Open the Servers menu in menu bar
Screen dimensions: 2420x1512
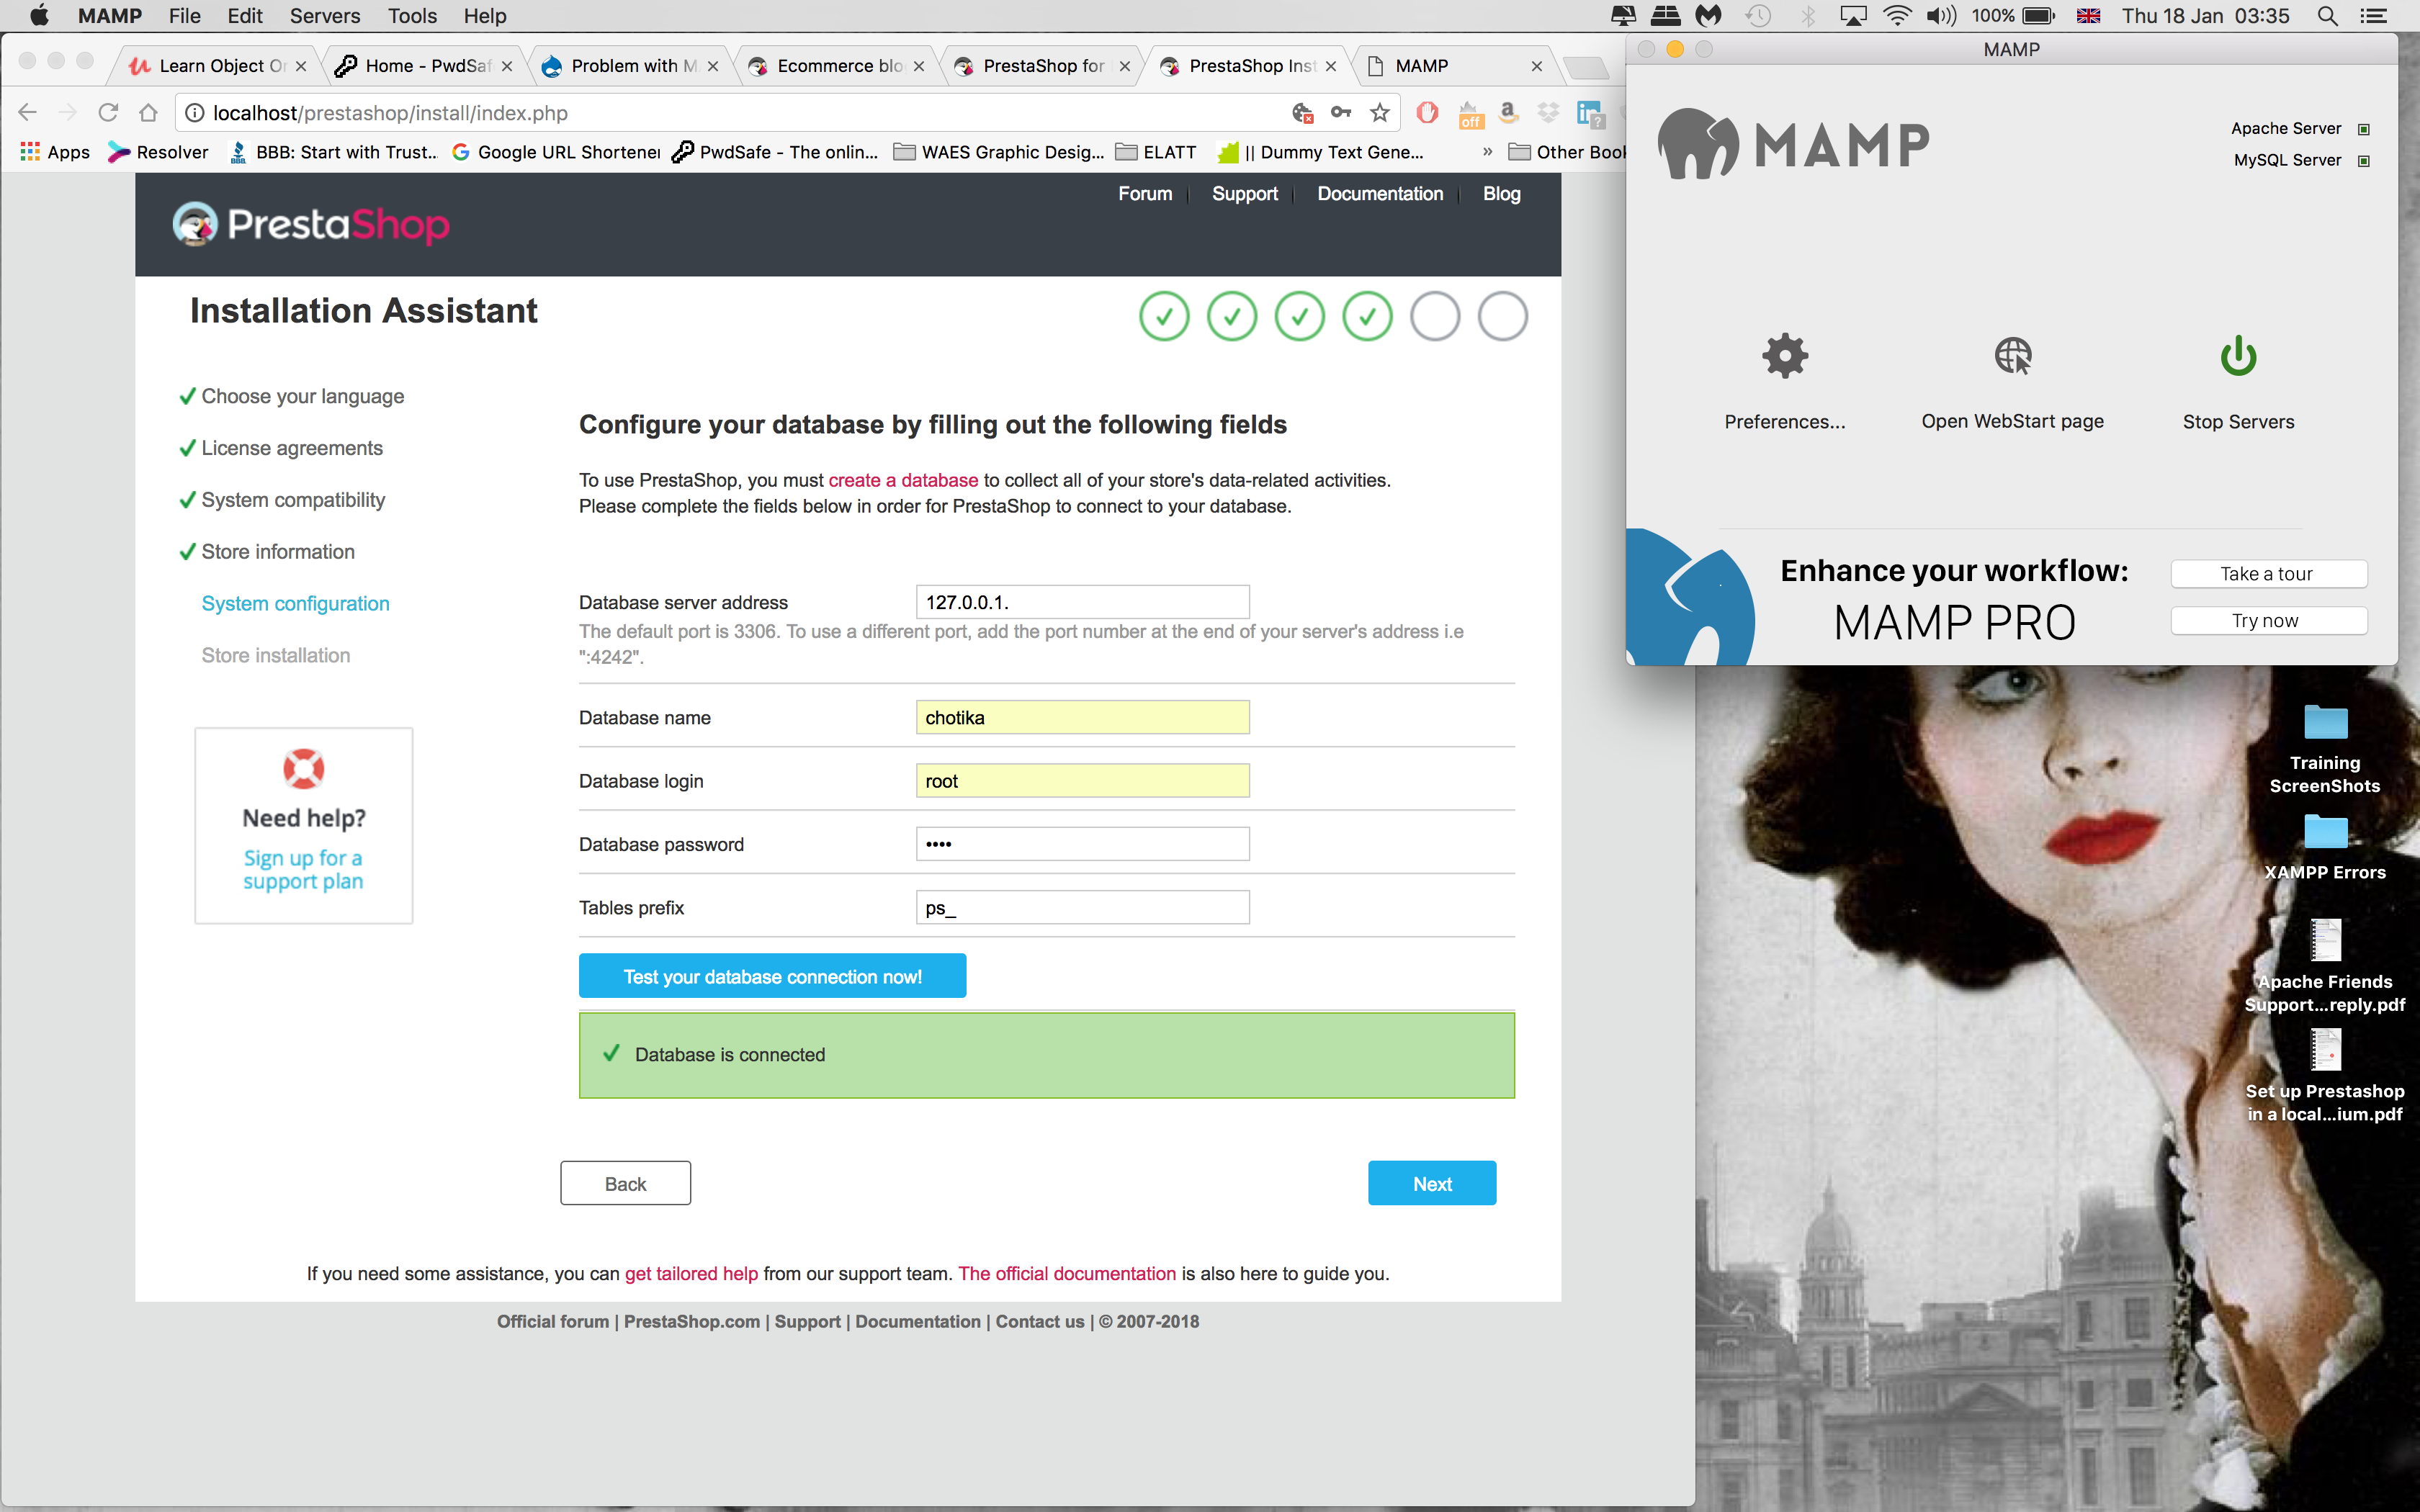324,16
